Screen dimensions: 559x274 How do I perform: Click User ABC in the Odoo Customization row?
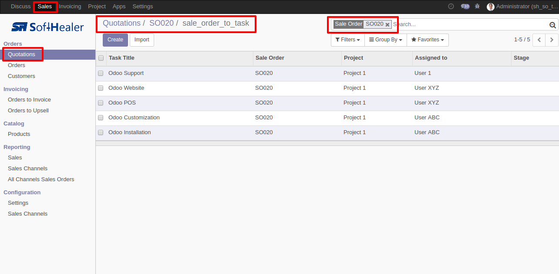[427, 118]
